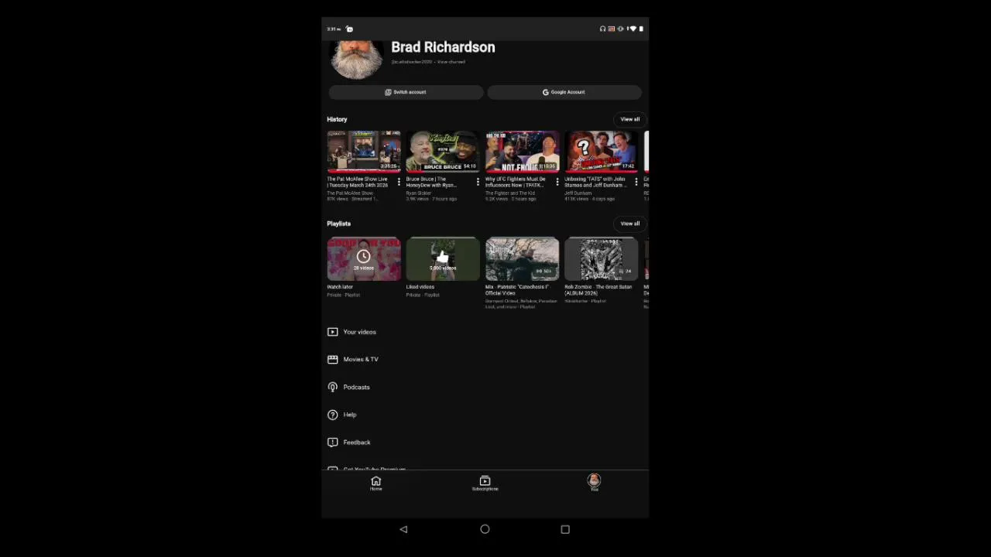Tap the Brad Richardson name heading
Screen dimensions: 991x557
pos(443,47)
